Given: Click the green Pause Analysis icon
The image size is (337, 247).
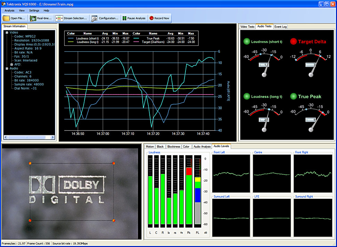Looking at the screenshot, I should click(x=124, y=18).
